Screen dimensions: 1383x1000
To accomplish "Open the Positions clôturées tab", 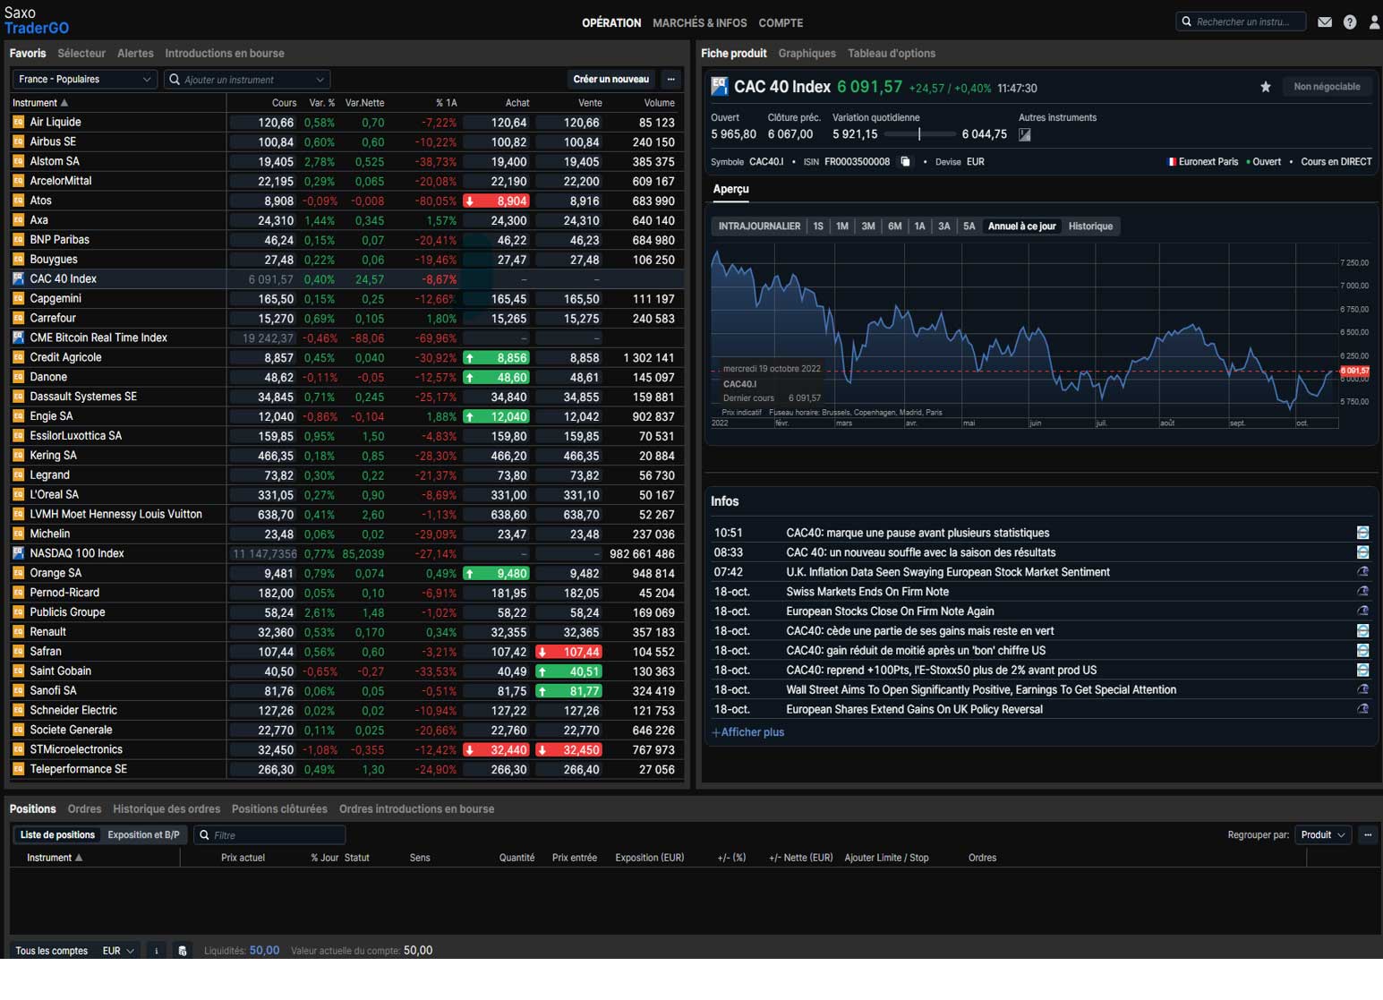I will point(279,809).
